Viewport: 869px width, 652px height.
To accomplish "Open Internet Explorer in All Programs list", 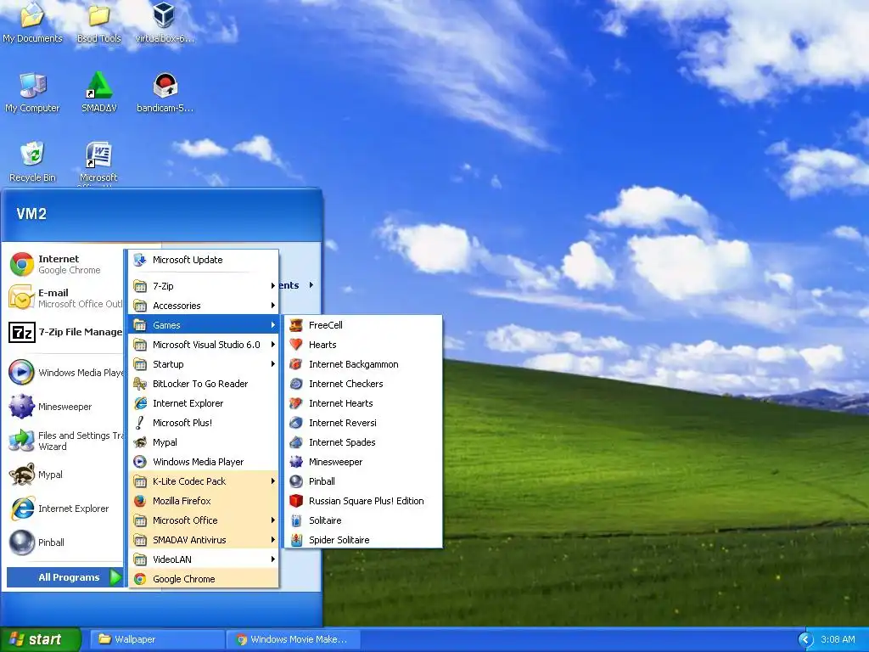I will point(204,403).
